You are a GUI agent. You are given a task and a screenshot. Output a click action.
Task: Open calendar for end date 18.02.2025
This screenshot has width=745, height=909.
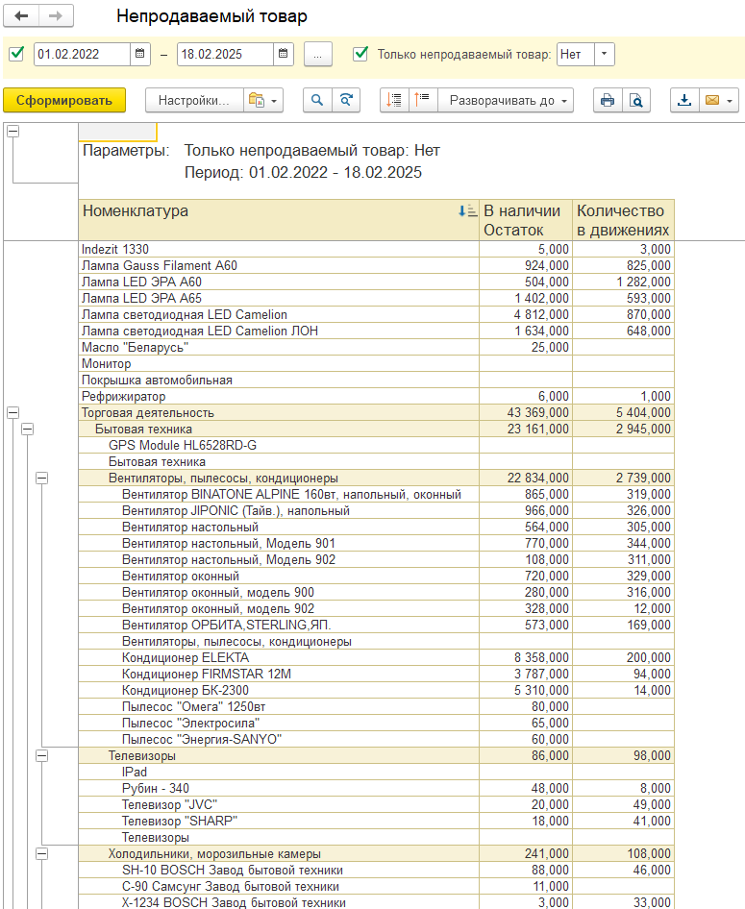coord(284,54)
